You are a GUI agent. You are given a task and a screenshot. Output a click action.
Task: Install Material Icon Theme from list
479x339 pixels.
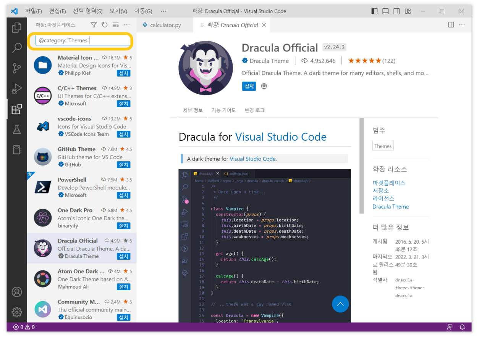pos(124,73)
